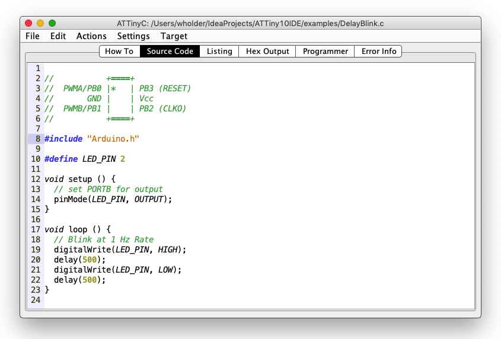Click the closing brace on line 23

[x=47, y=290]
